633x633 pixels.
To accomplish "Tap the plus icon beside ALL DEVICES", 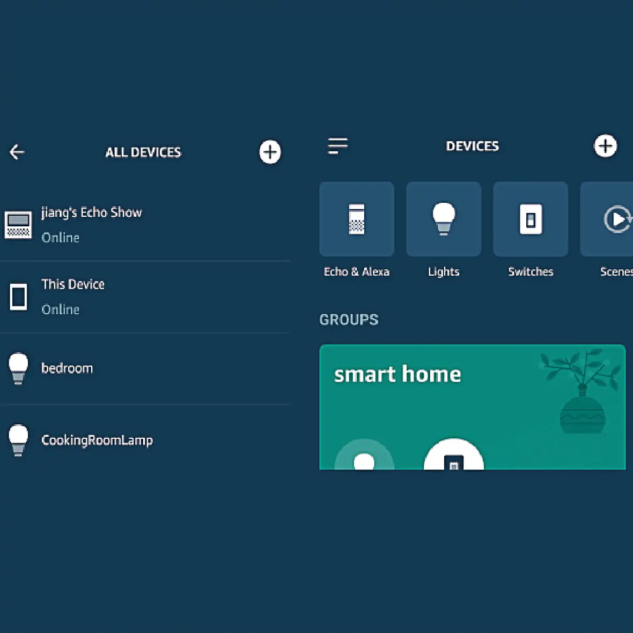I will (270, 152).
